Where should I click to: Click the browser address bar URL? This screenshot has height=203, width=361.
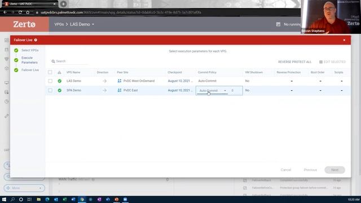point(121,12)
